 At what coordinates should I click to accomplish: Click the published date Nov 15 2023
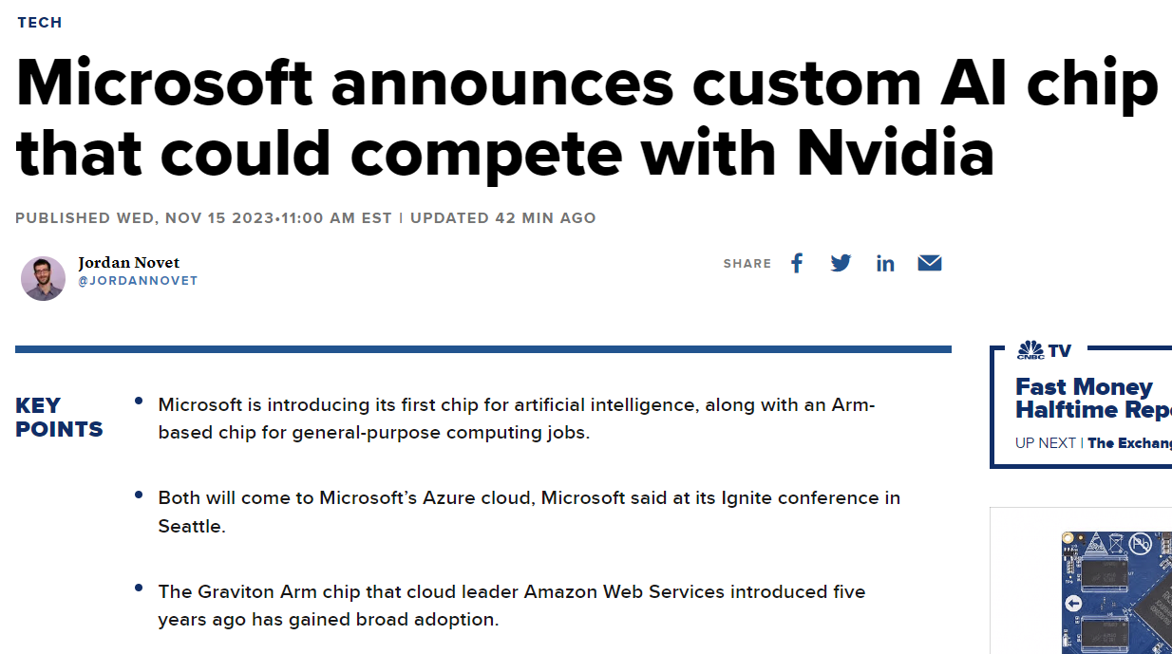click(x=203, y=218)
